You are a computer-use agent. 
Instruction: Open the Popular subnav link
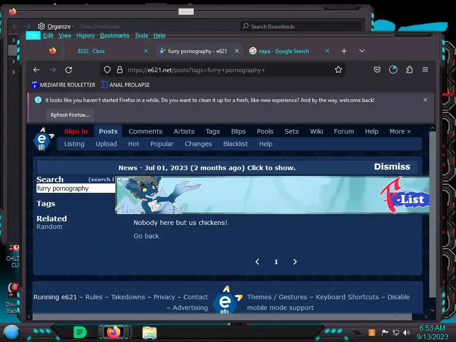pos(162,144)
